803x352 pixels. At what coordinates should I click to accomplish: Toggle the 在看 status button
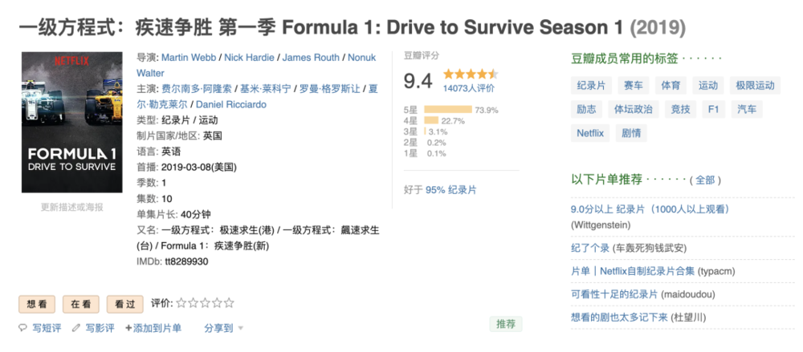80,304
